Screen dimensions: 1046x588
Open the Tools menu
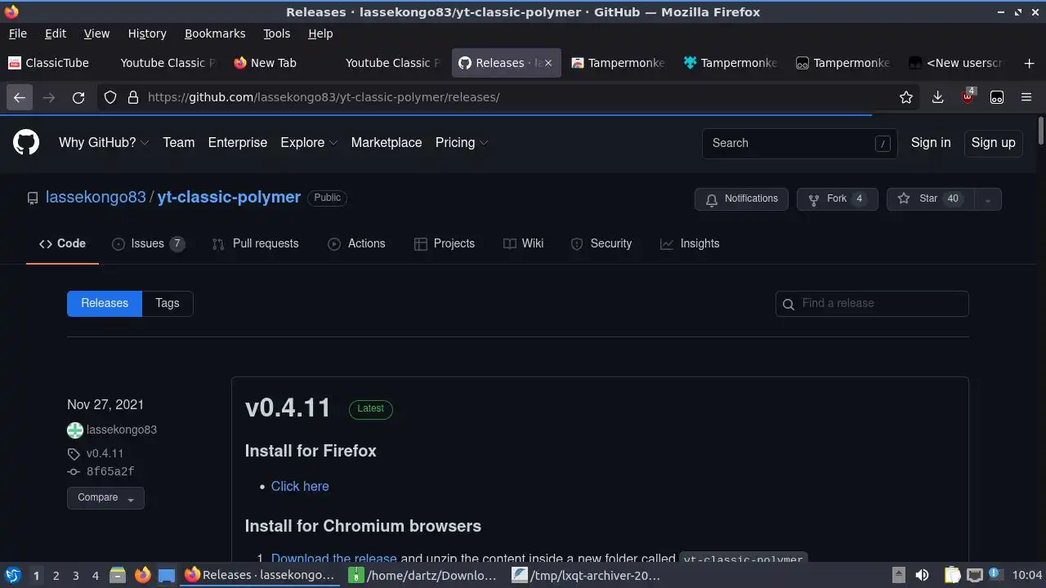click(x=276, y=33)
